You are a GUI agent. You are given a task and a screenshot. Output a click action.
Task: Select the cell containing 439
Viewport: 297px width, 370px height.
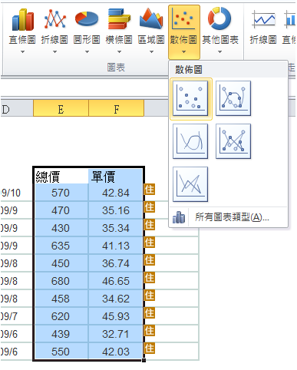(x=61, y=334)
